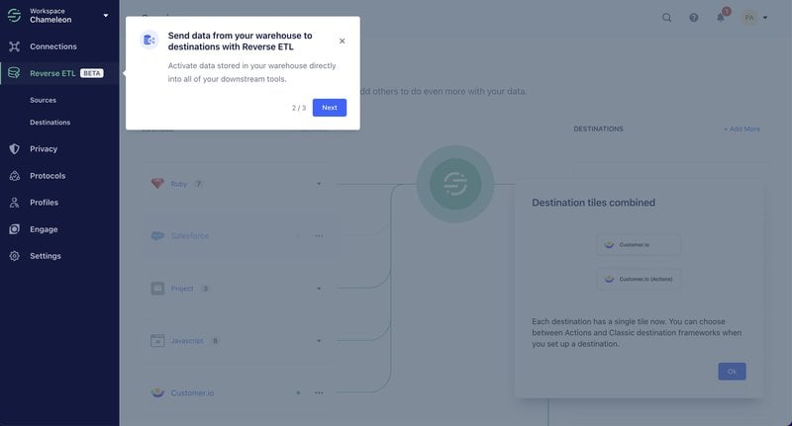Expand the Javascript source group

coord(319,341)
